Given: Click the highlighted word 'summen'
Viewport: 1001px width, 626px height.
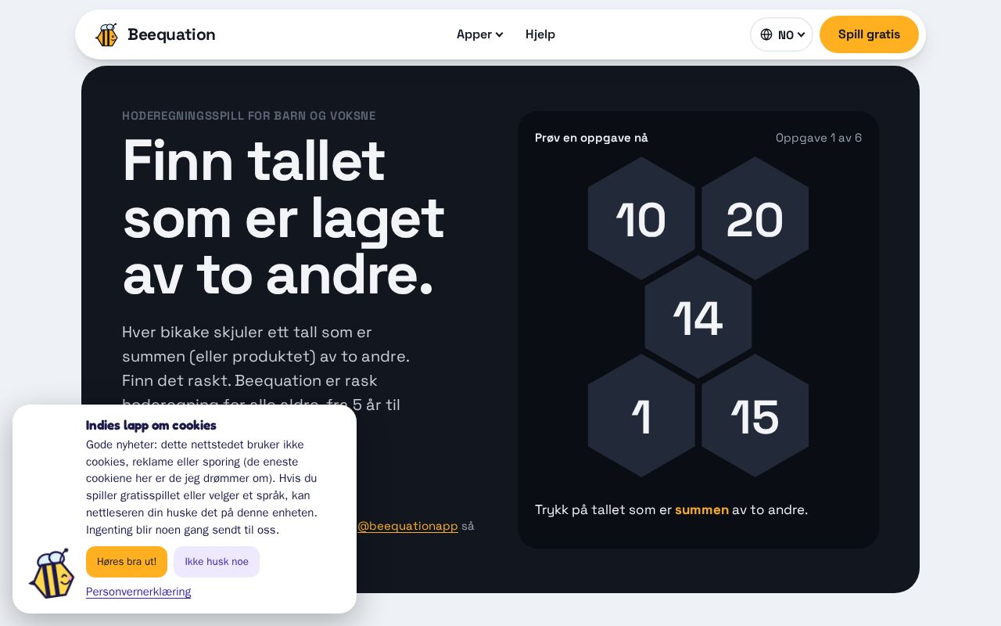Looking at the screenshot, I should coord(701,510).
